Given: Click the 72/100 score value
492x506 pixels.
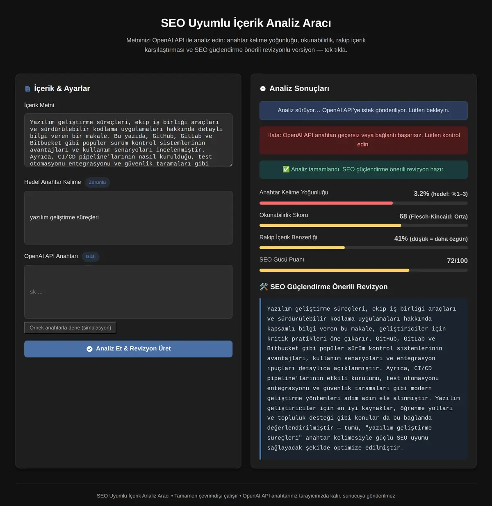Looking at the screenshot, I should [x=457, y=261].
